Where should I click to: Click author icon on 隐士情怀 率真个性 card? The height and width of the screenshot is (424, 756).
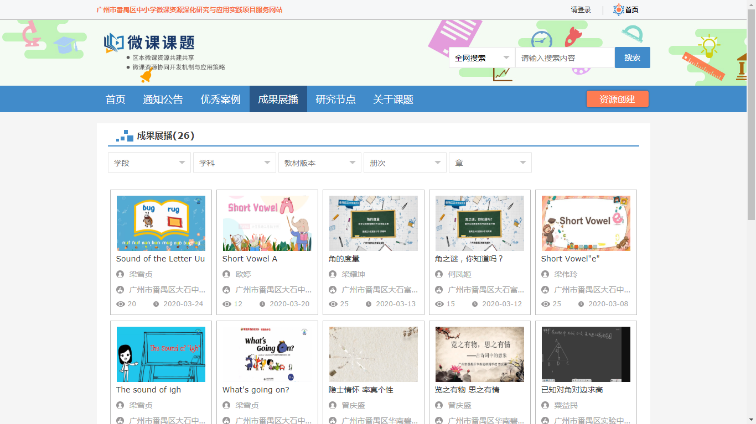click(x=333, y=405)
